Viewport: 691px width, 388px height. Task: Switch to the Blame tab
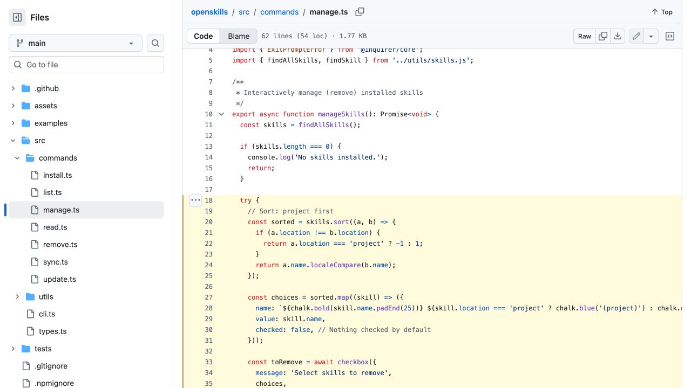(239, 36)
